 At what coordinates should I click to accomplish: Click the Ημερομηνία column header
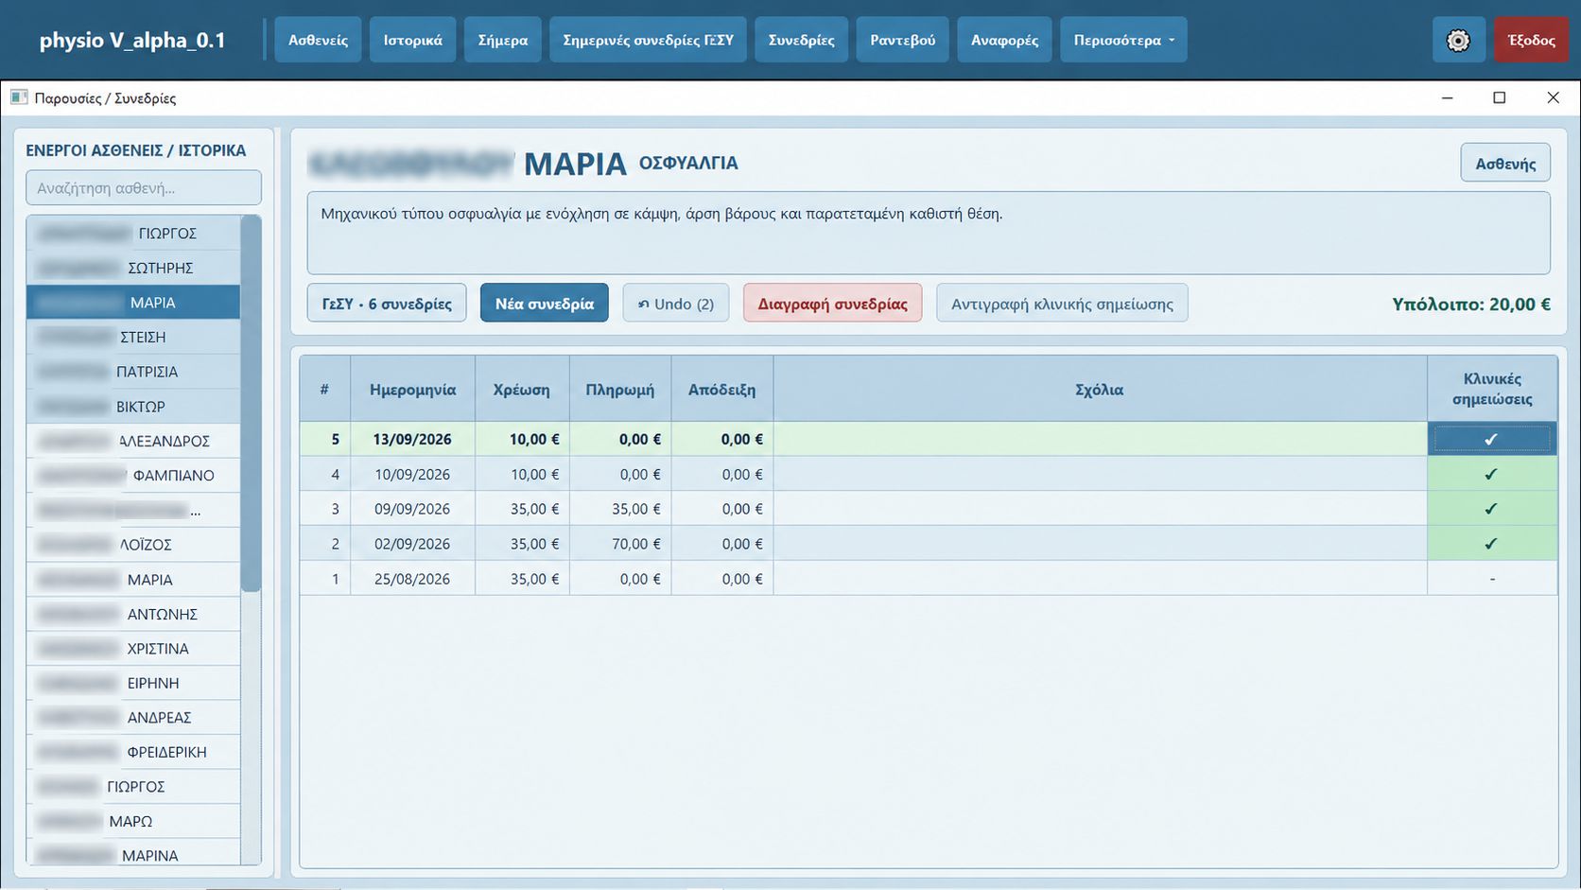412,389
